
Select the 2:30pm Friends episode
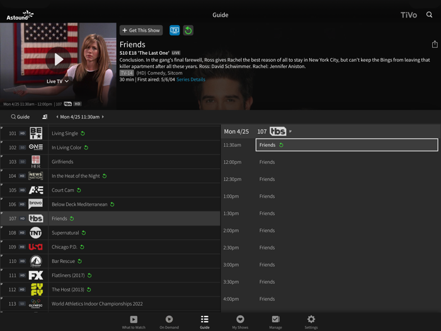pos(346,247)
